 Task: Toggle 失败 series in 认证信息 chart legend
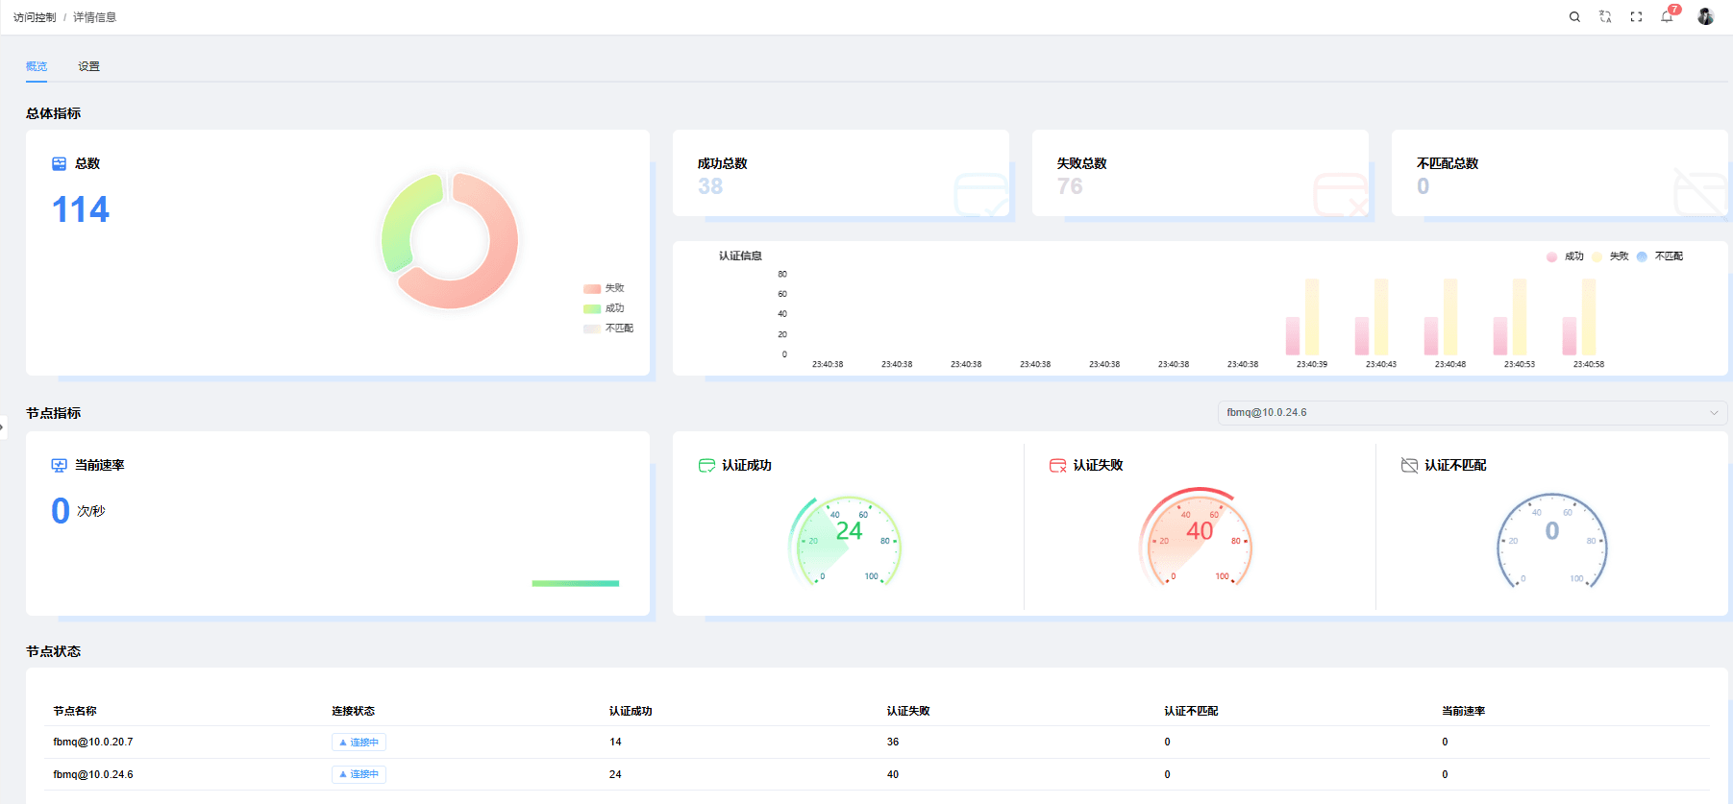pos(1610,256)
